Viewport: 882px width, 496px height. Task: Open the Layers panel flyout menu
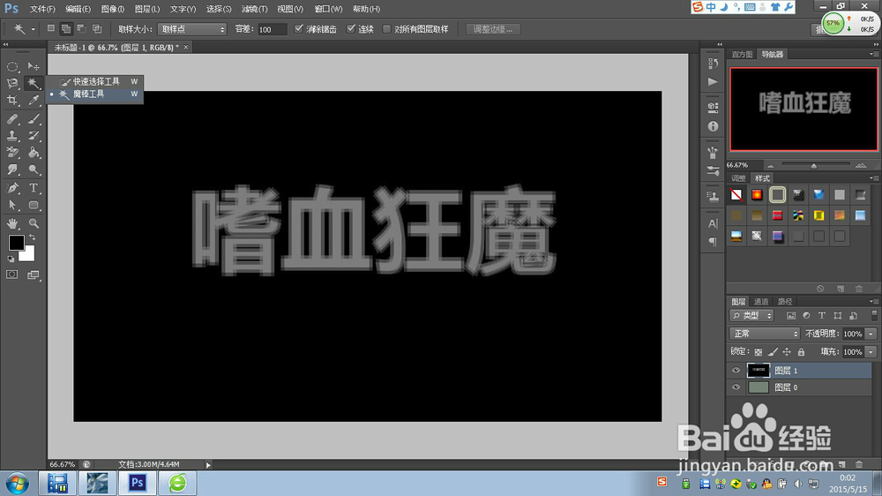873,302
